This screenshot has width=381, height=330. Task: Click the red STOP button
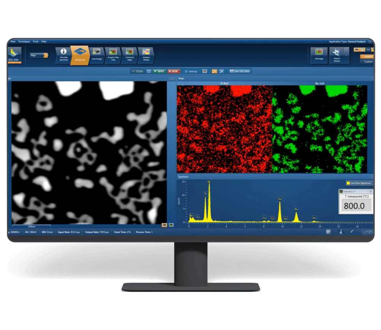pos(174,71)
